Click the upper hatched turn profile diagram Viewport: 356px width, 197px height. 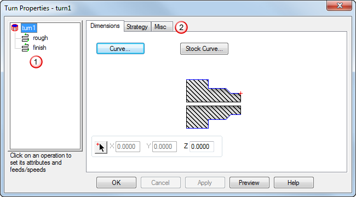214,91
